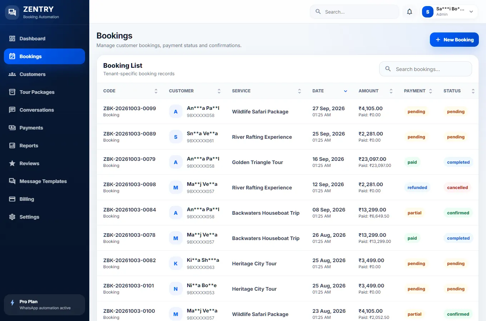Sort by the AMOUNT column
Screen dimensions: 486x321
pos(391,91)
